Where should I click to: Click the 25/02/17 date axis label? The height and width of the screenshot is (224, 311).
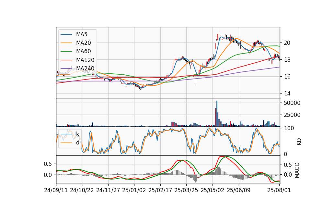click(x=160, y=190)
